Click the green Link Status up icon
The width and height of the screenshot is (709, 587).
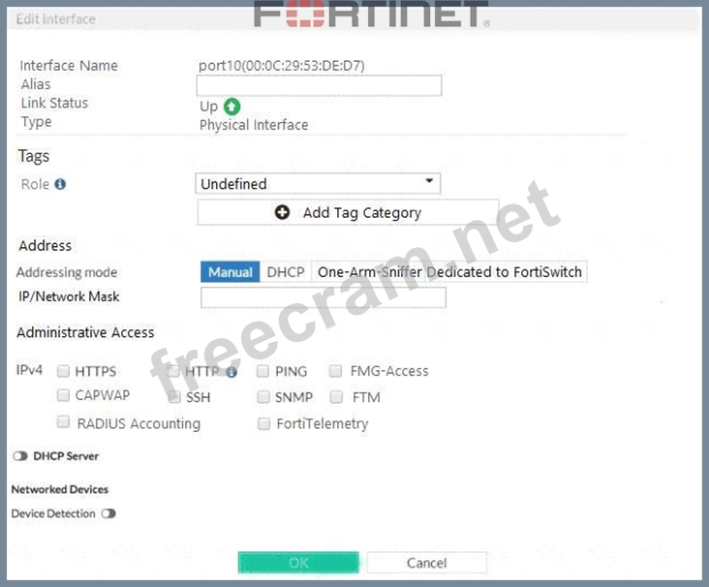(x=231, y=107)
